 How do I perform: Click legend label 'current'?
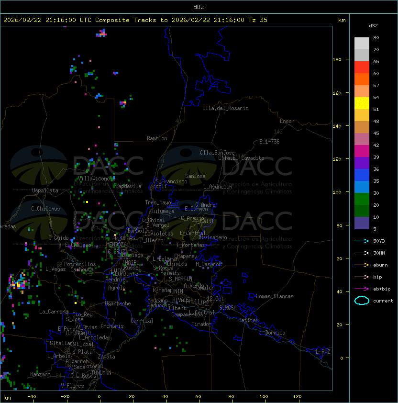(383, 301)
